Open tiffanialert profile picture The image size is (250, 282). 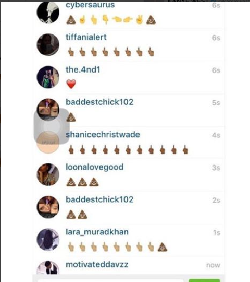click(x=48, y=44)
